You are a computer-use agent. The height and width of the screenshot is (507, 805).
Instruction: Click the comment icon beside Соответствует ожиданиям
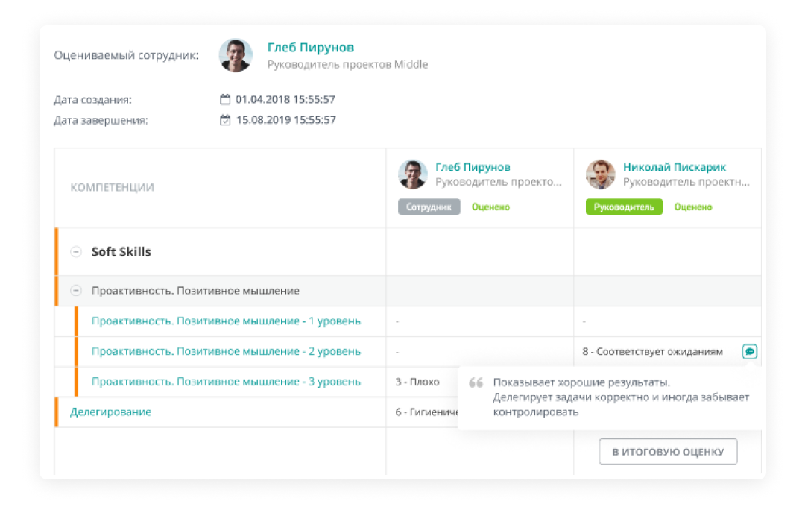(x=749, y=351)
